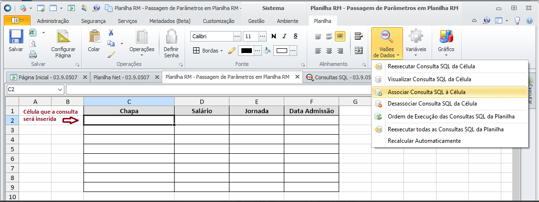Click the Excel export icon
This screenshot has width=539, height=202.
coord(32,32)
